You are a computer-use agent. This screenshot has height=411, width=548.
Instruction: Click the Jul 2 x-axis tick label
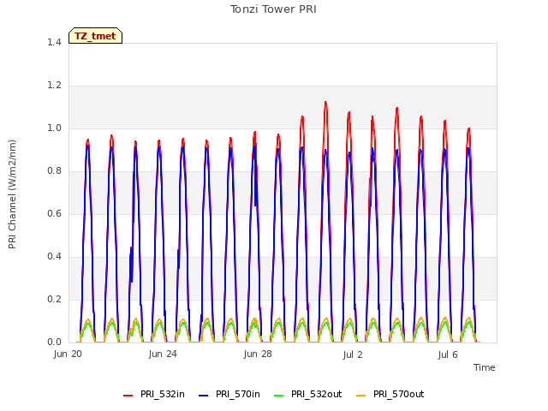353,354
